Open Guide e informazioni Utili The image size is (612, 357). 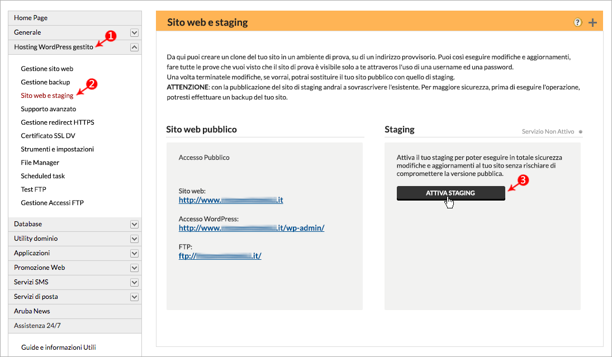(59, 348)
